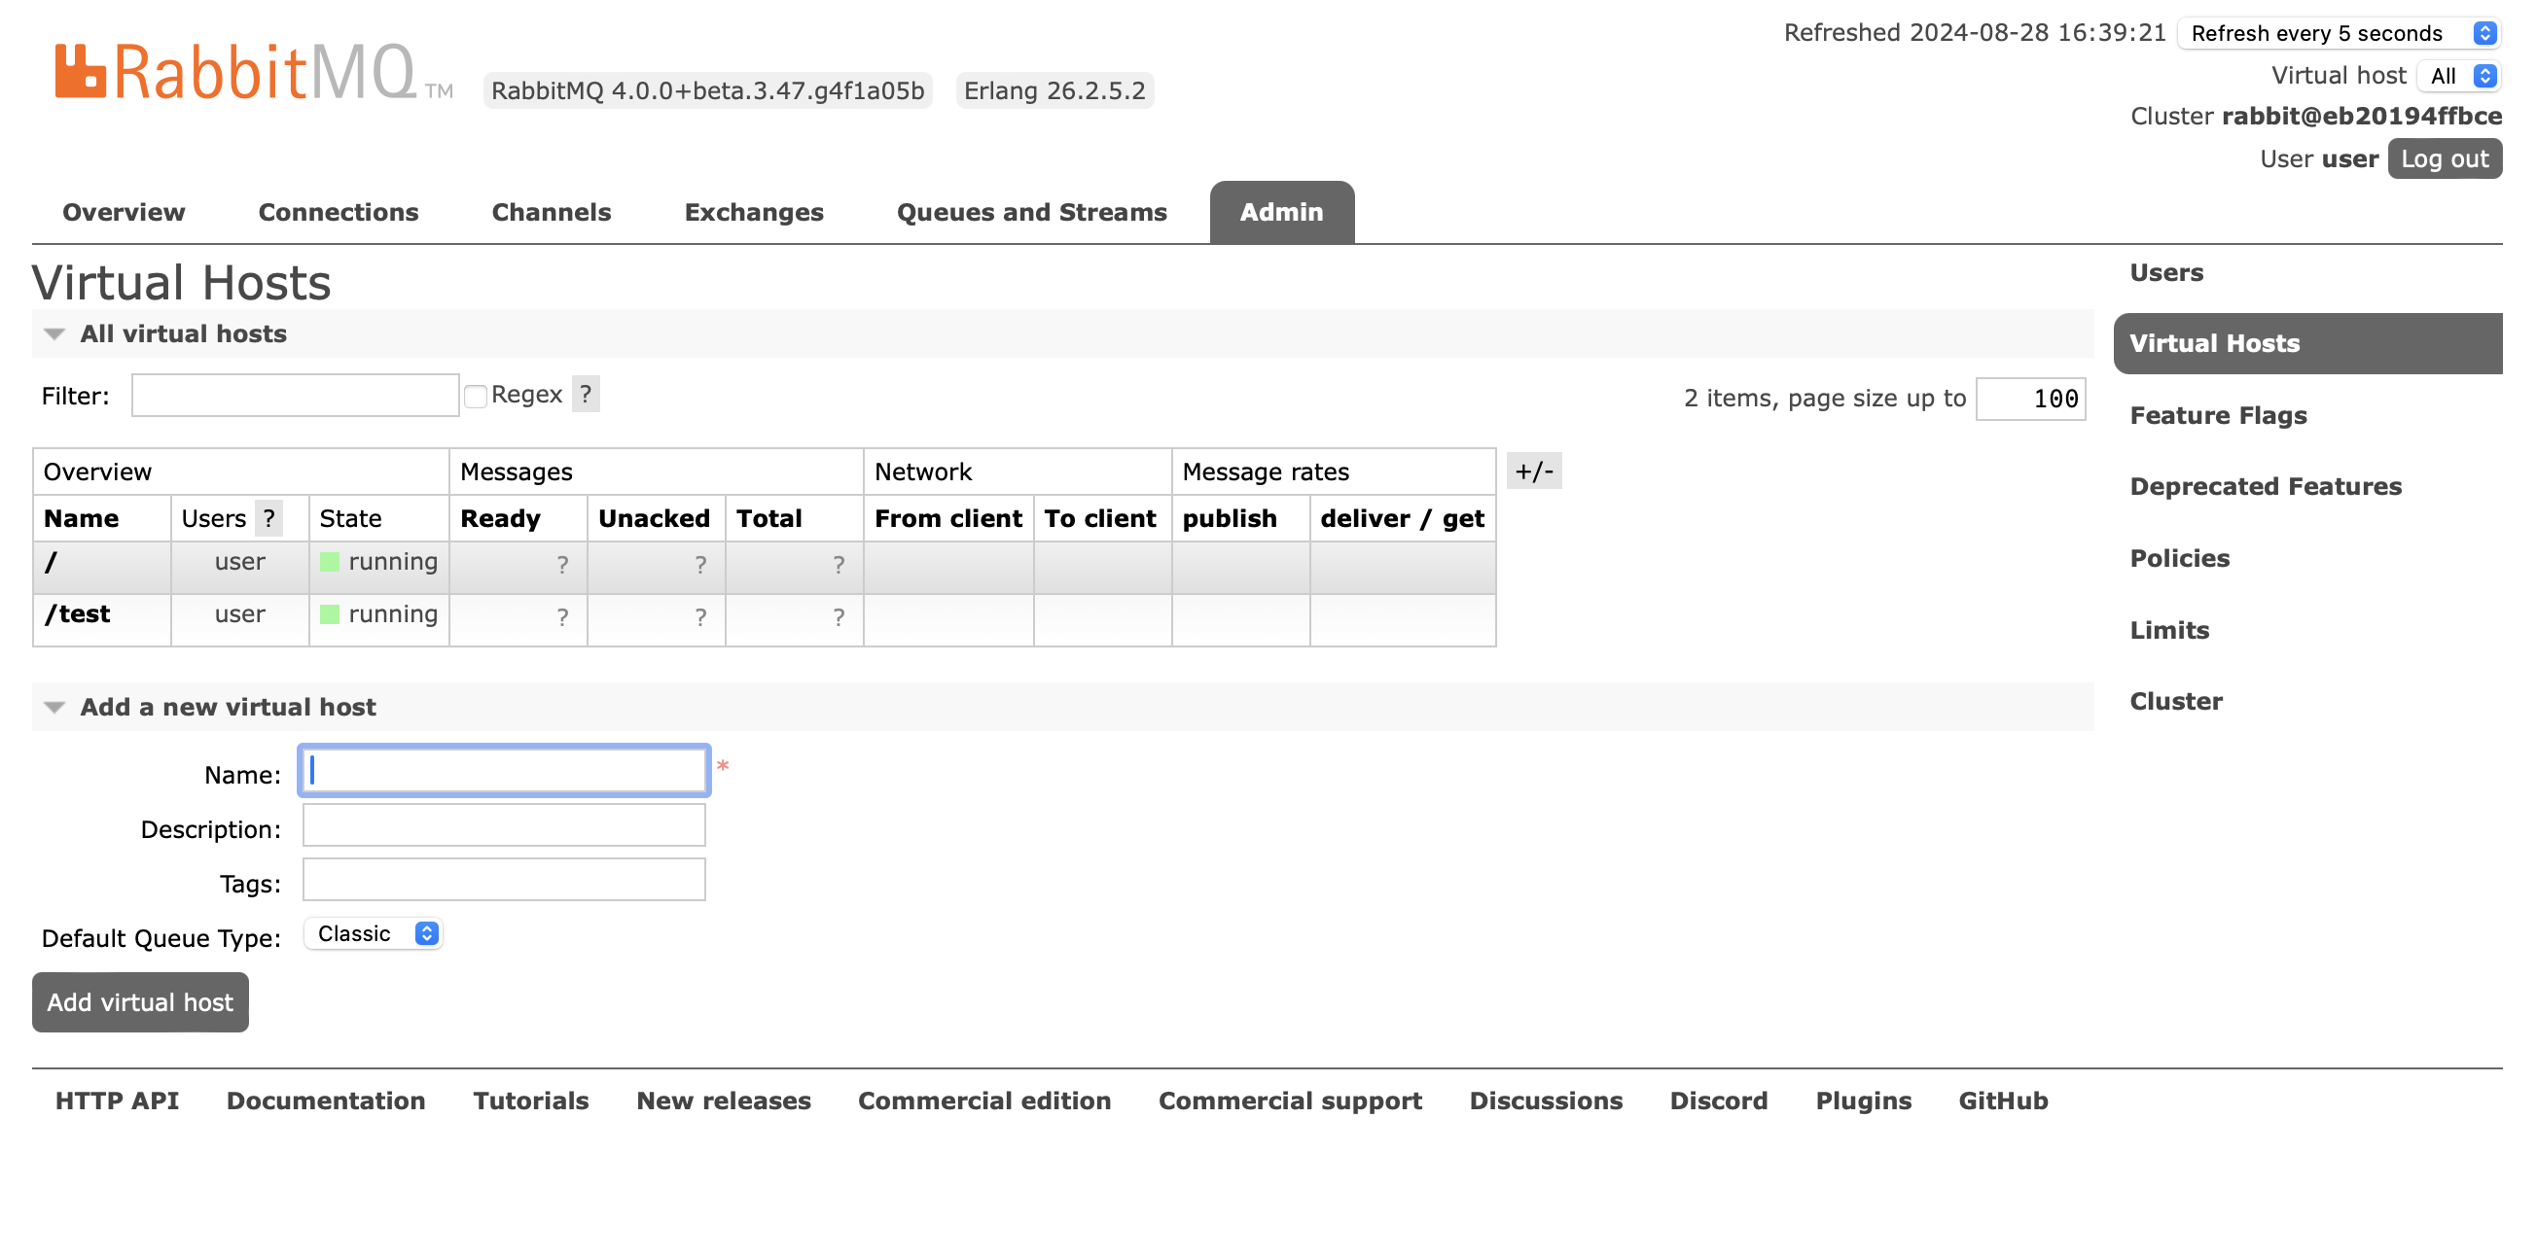Viewport: 2537px width, 1258px height.
Task: Open the Documentation footer link
Action: pyautogui.click(x=326, y=1101)
